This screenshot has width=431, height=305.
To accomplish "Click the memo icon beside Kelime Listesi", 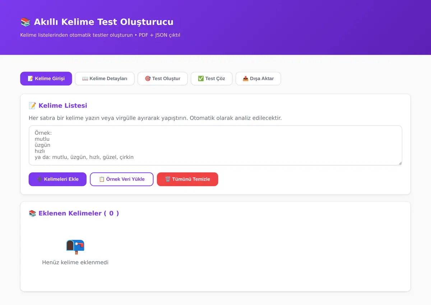I will click(32, 106).
